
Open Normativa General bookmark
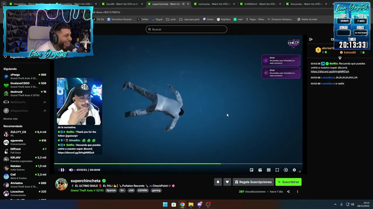[x=120, y=19]
